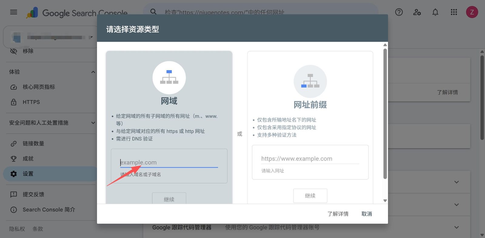
Task: Expand 安全问题和人工处置措施 section
Action: pyautogui.click(x=93, y=123)
